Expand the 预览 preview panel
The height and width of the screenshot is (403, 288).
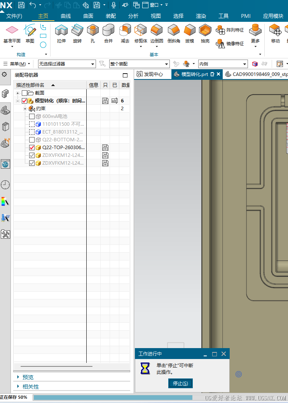coord(28,377)
